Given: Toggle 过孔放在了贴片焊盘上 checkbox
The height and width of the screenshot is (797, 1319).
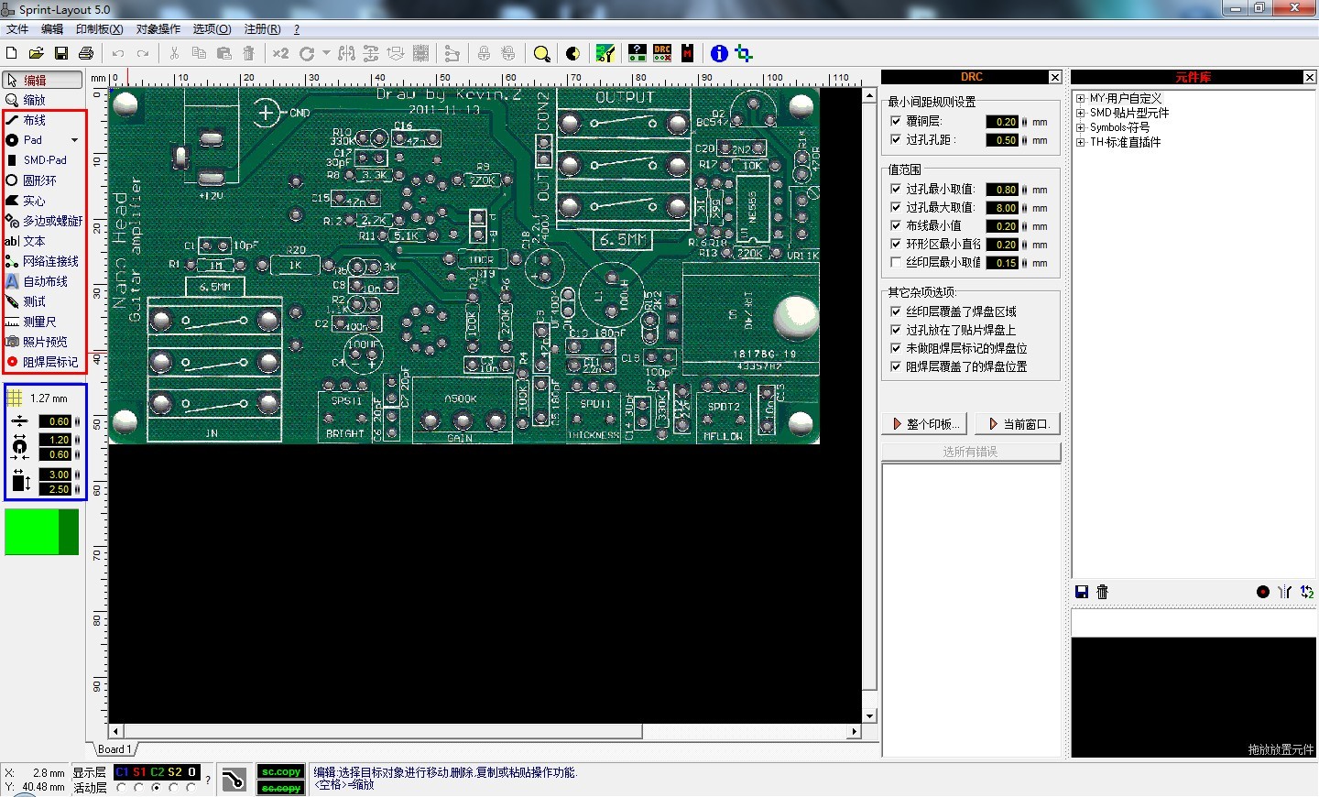Looking at the screenshot, I should [x=896, y=330].
